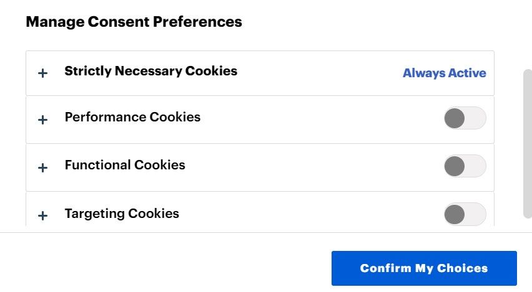Click scrollbar track below the thumb
Viewport: 532px width, 292px height.
[x=527, y=225]
